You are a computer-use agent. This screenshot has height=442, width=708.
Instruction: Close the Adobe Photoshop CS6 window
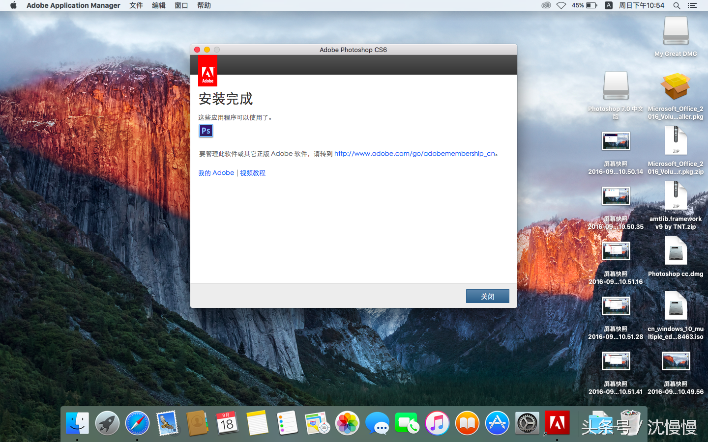197,50
